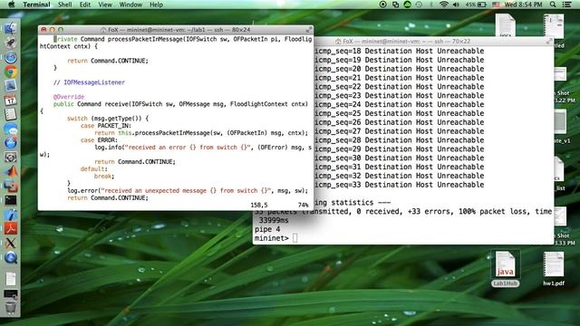This screenshot has height=326, width=580.
Task: Launch Google Chrome from the Dock
Action: (10, 72)
